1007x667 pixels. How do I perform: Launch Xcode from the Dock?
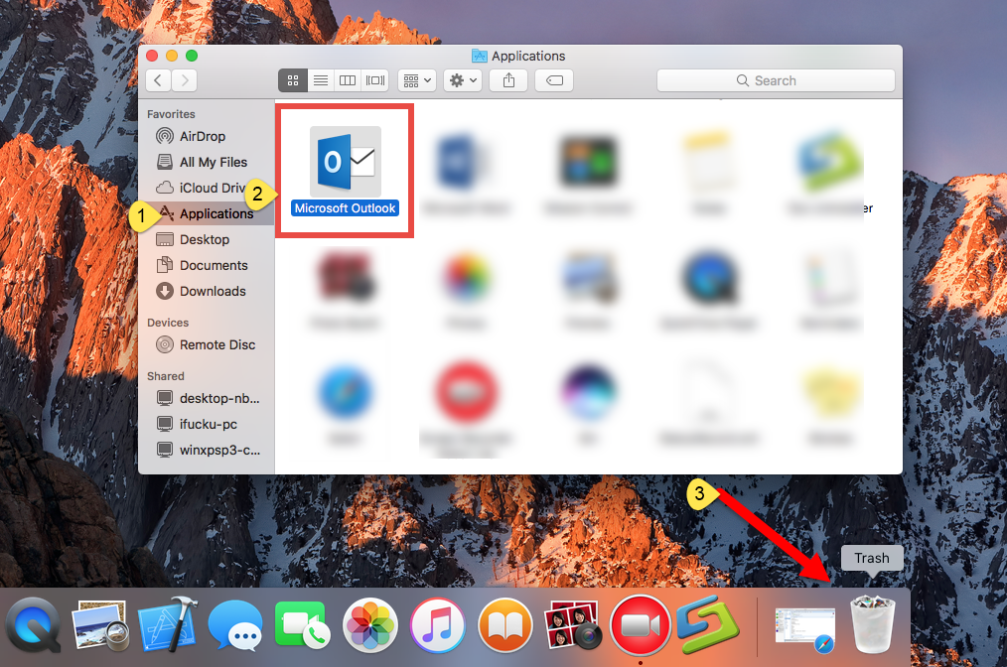coord(167,625)
